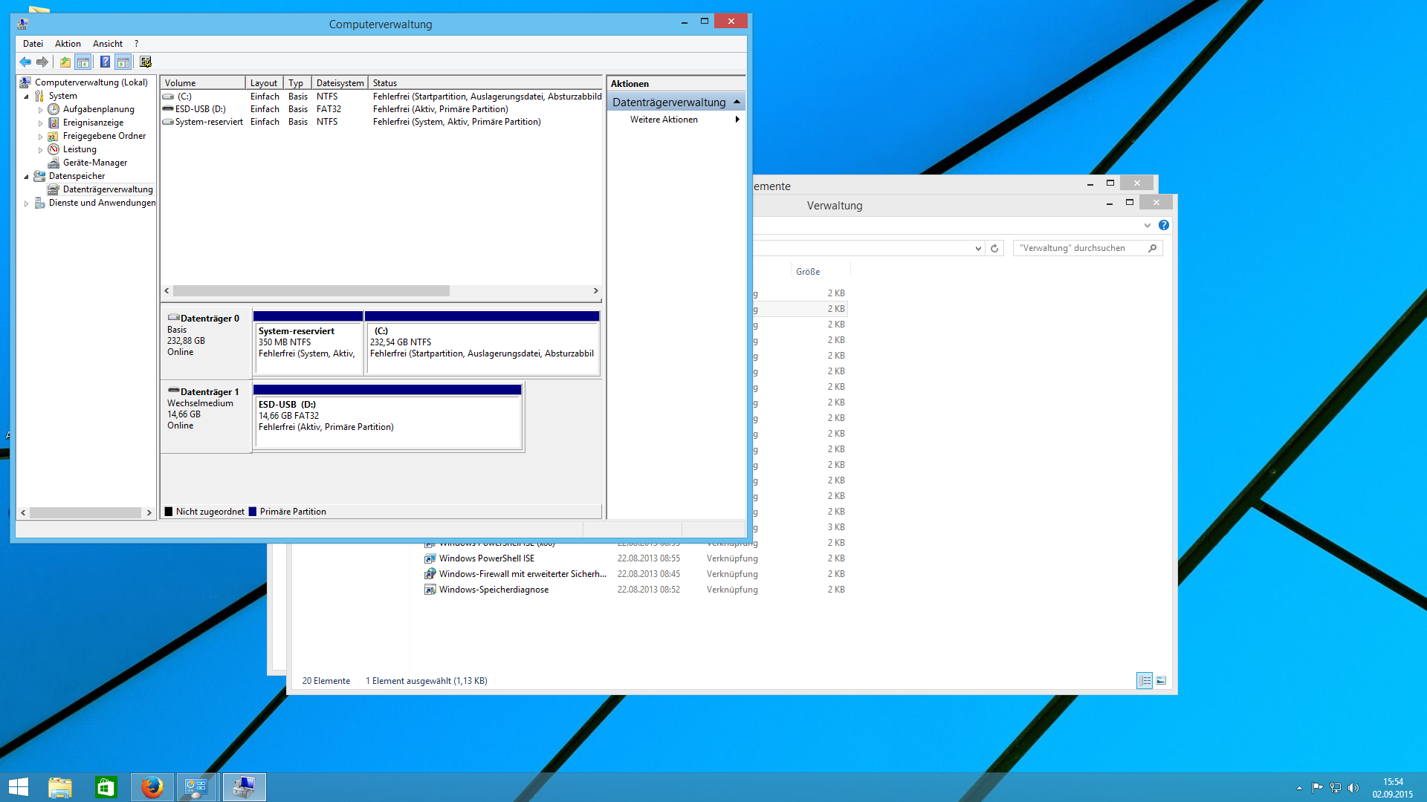Open the Ansicht menu
The height and width of the screenshot is (802, 1427).
pyautogui.click(x=107, y=44)
